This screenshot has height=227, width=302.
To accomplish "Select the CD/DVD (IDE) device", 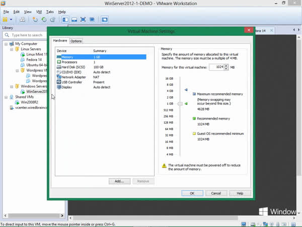I will coord(101,72).
